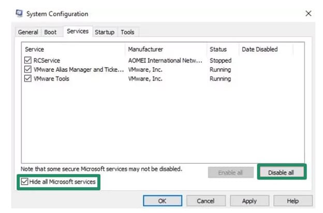
Task: Click VMware, Inc. manufacturer cell of VMware Tools
Action: 145,79
